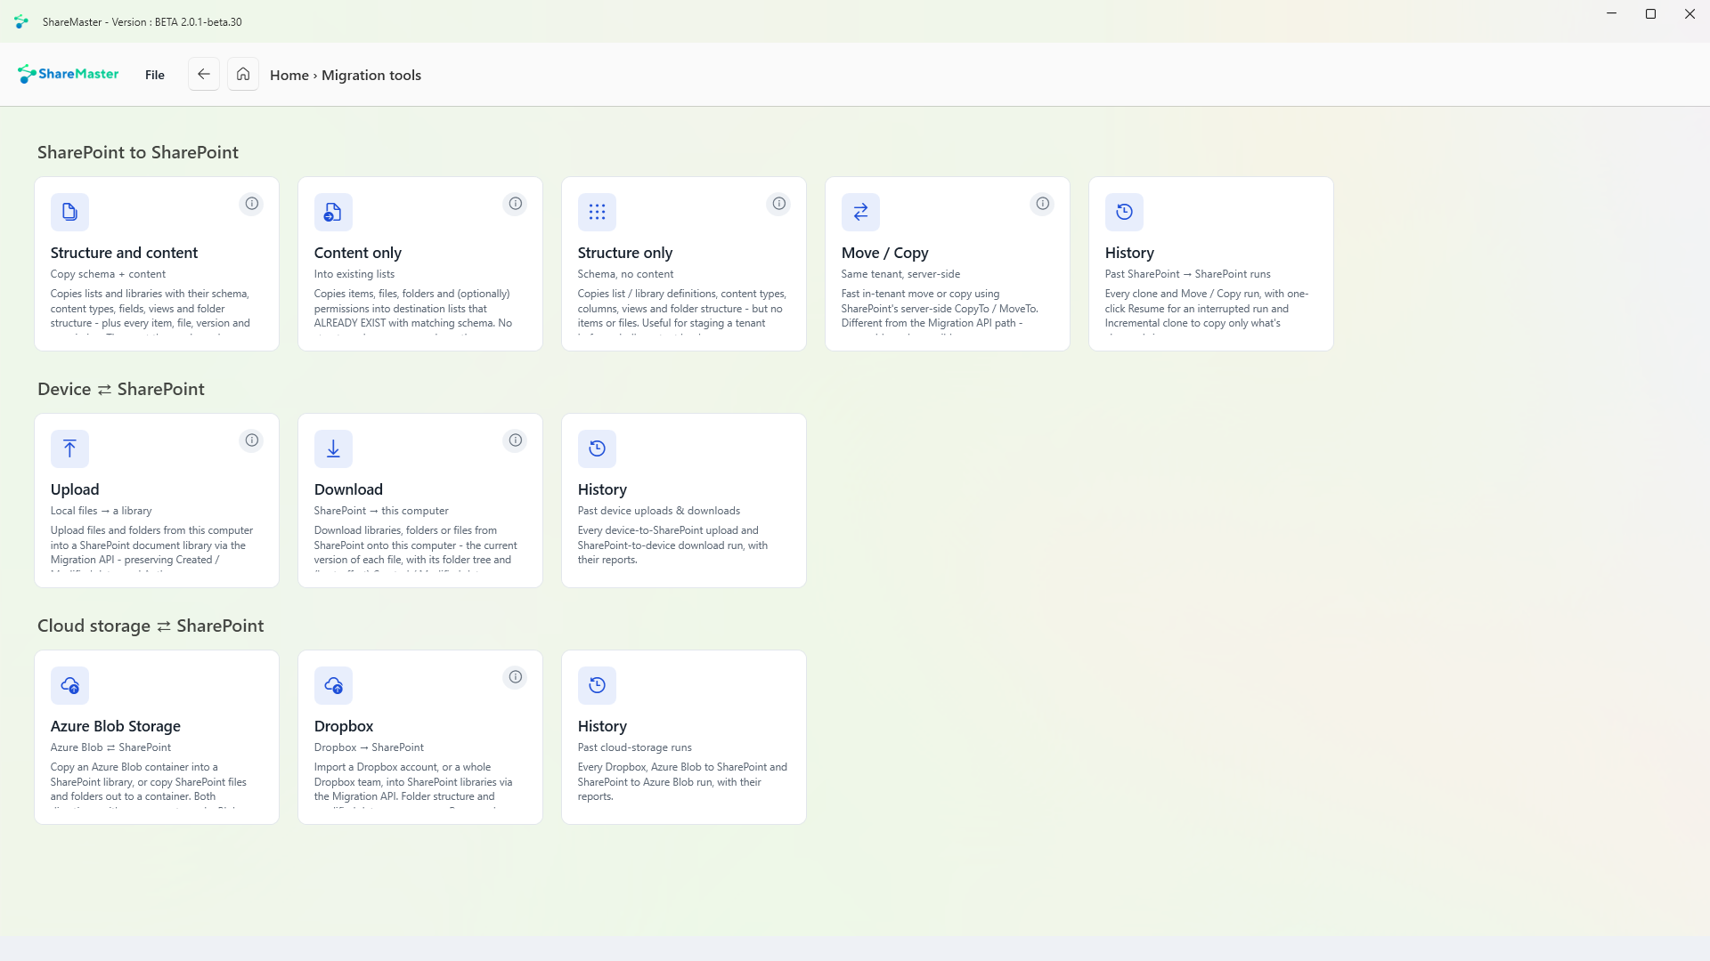Click the Upload arrow icon
The width and height of the screenshot is (1710, 961).
[x=69, y=448]
